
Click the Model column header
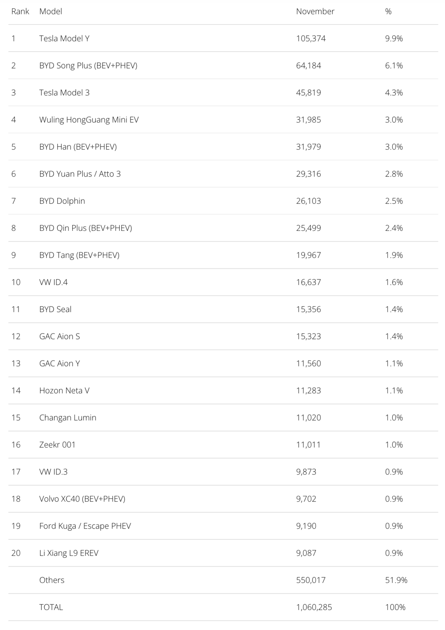(50, 11)
